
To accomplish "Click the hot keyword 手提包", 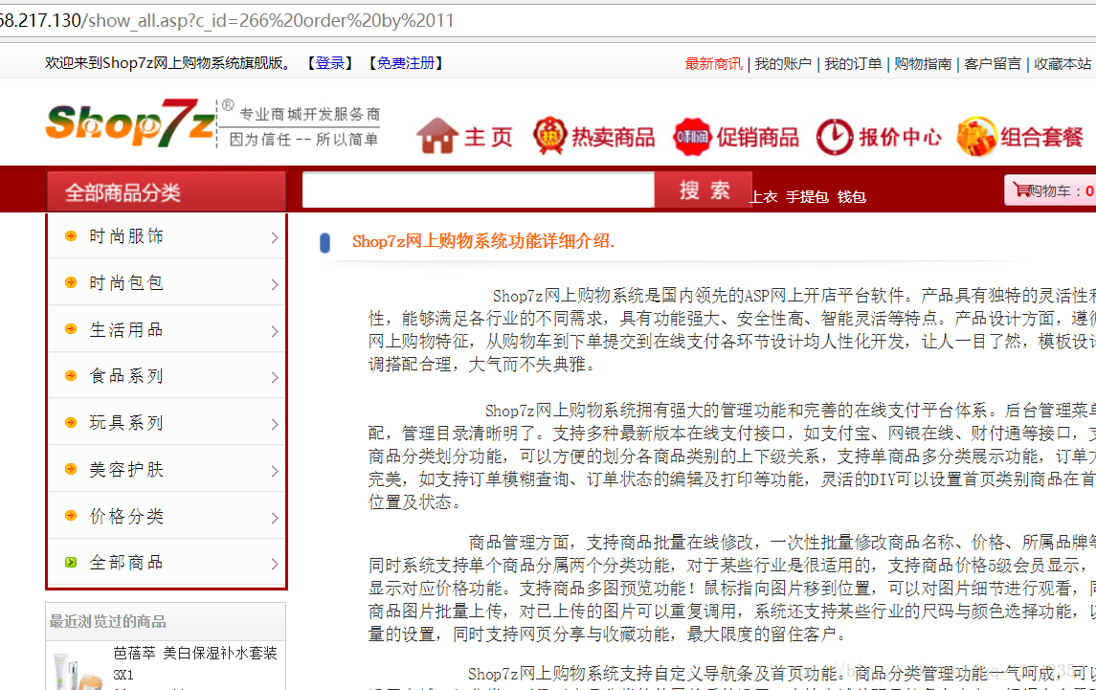I will point(807,197).
